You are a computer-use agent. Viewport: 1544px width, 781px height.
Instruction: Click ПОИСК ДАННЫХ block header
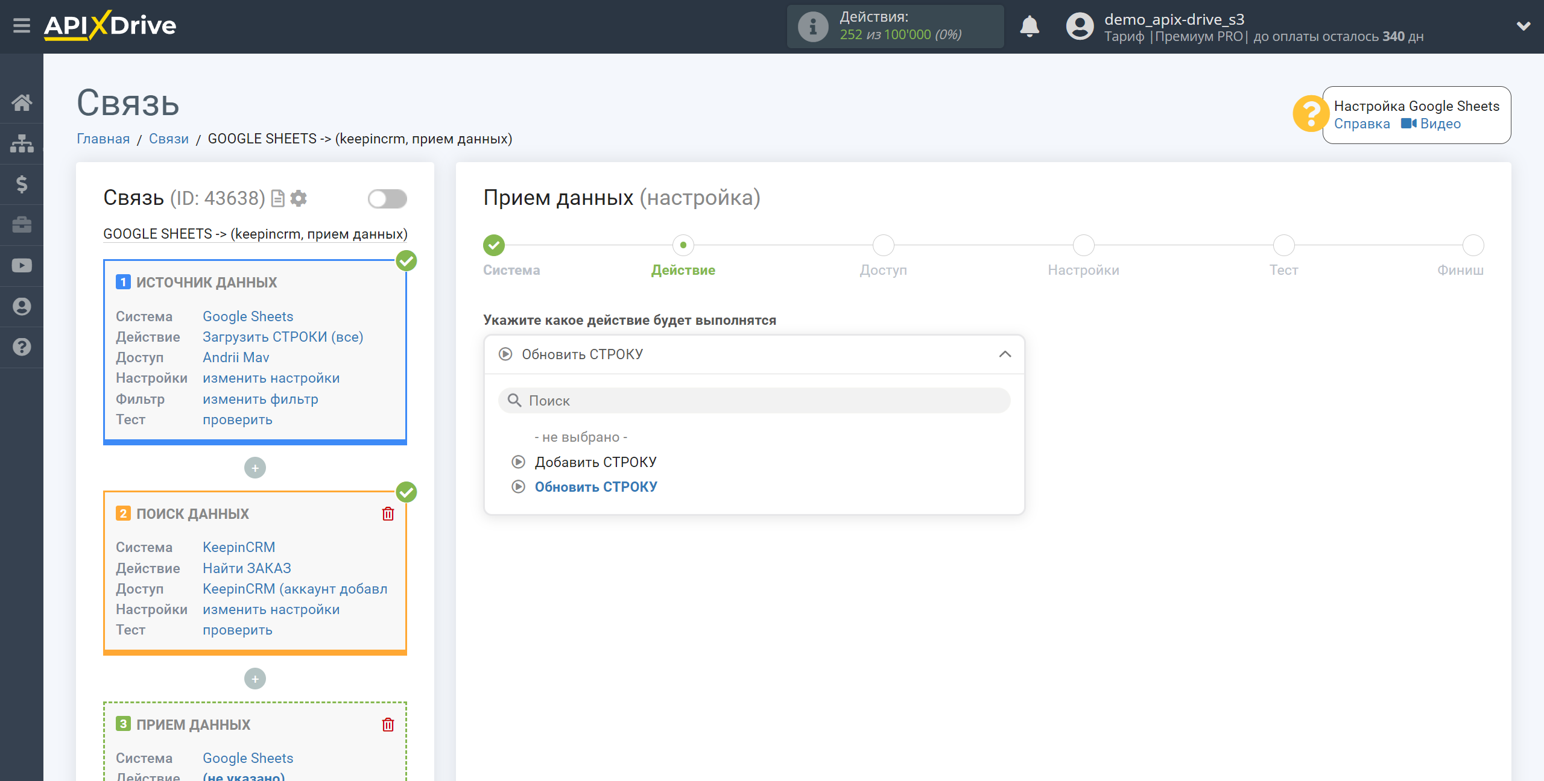[192, 514]
